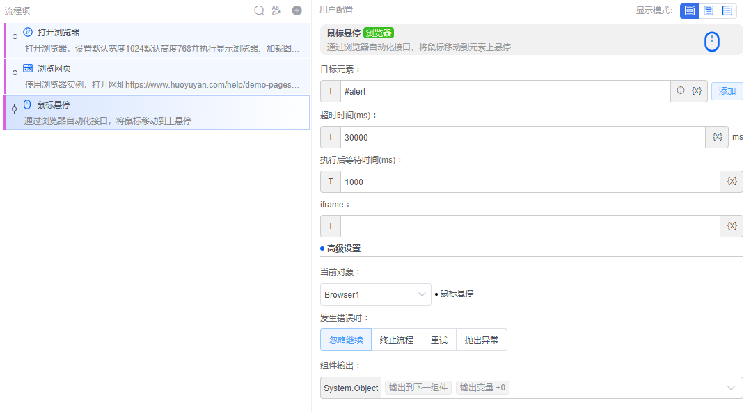Insert variable via {x} in 目标元素 field

pos(697,91)
